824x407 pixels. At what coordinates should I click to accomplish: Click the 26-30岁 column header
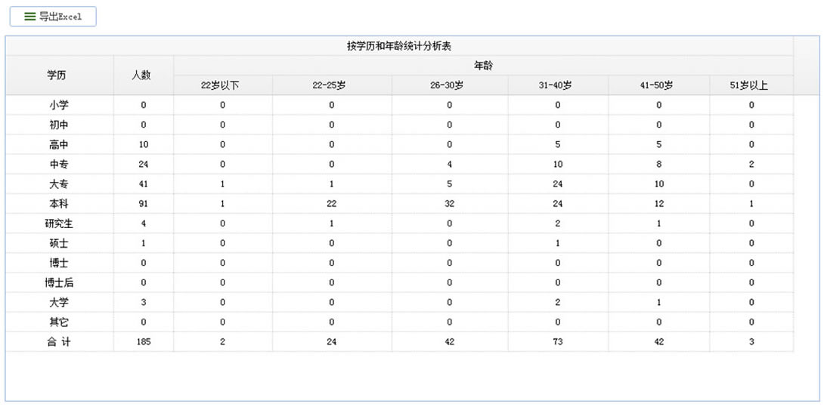pyautogui.click(x=446, y=85)
